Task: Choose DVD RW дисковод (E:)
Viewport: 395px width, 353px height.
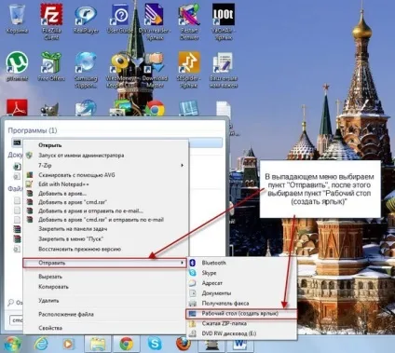Action: (x=241, y=333)
